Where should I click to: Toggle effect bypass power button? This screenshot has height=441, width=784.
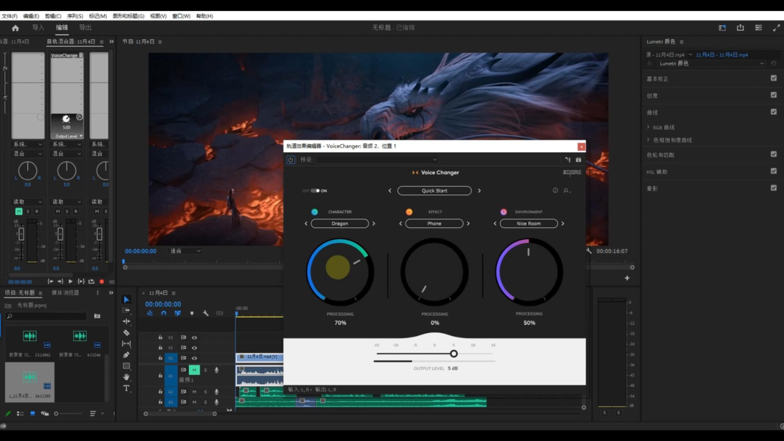(290, 160)
